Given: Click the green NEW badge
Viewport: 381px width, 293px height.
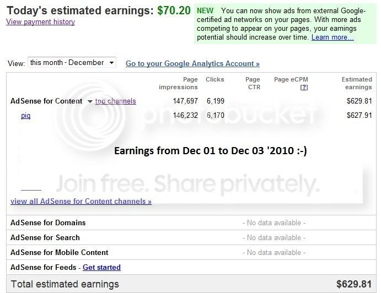Looking at the screenshot, I should [x=205, y=10].
